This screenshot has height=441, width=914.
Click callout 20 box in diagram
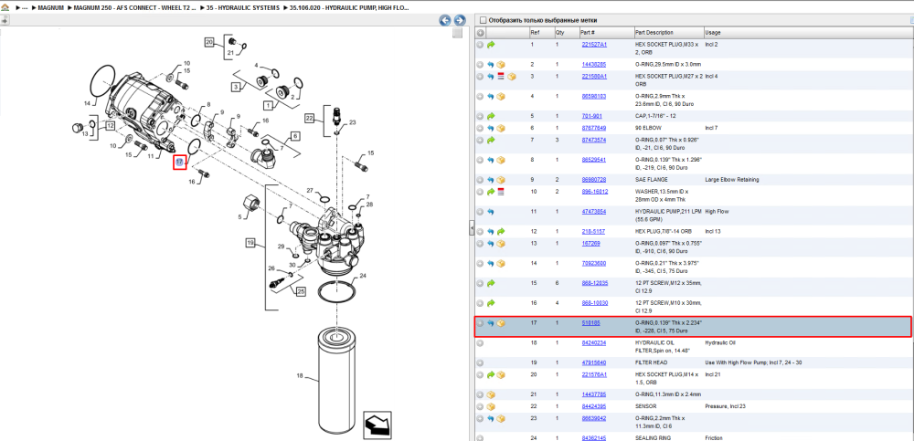209,42
